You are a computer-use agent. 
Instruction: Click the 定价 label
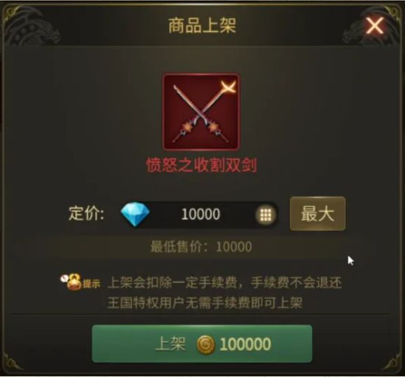click(86, 213)
